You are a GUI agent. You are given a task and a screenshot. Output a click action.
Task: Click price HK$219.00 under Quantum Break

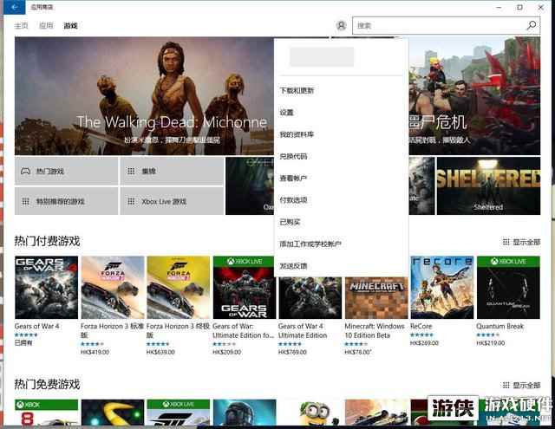point(491,343)
